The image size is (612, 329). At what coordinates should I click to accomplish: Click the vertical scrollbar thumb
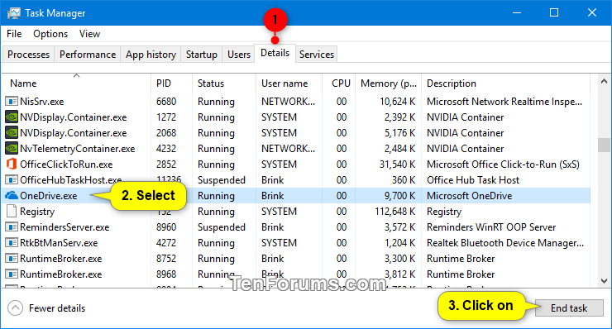click(x=604, y=145)
